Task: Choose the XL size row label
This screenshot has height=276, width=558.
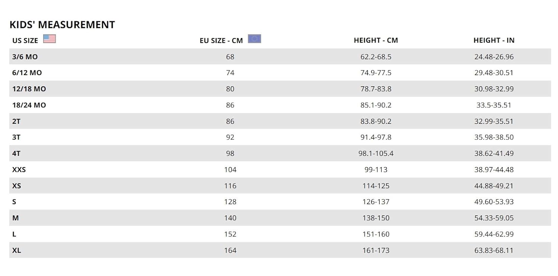Action: [x=17, y=250]
